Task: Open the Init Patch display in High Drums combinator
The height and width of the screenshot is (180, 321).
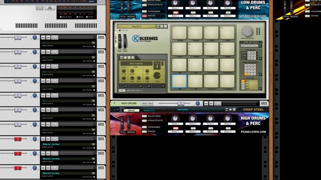Action: pos(182,110)
